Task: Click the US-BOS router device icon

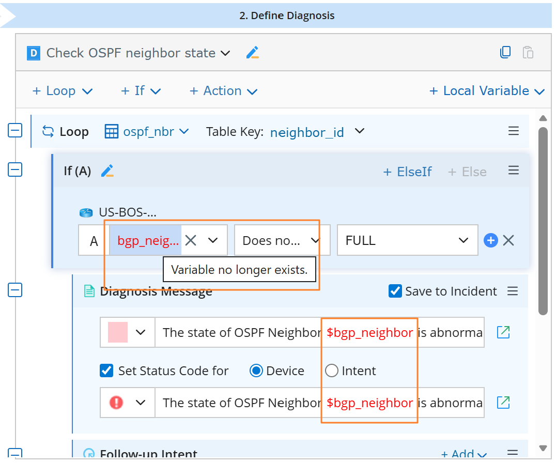Action: click(x=86, y=213)
